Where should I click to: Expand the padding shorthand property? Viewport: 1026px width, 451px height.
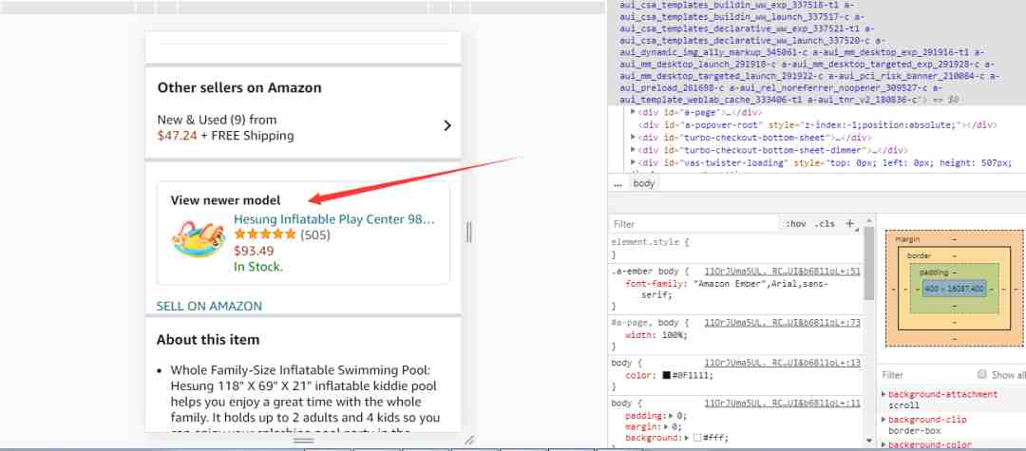[x=670, y=416]
